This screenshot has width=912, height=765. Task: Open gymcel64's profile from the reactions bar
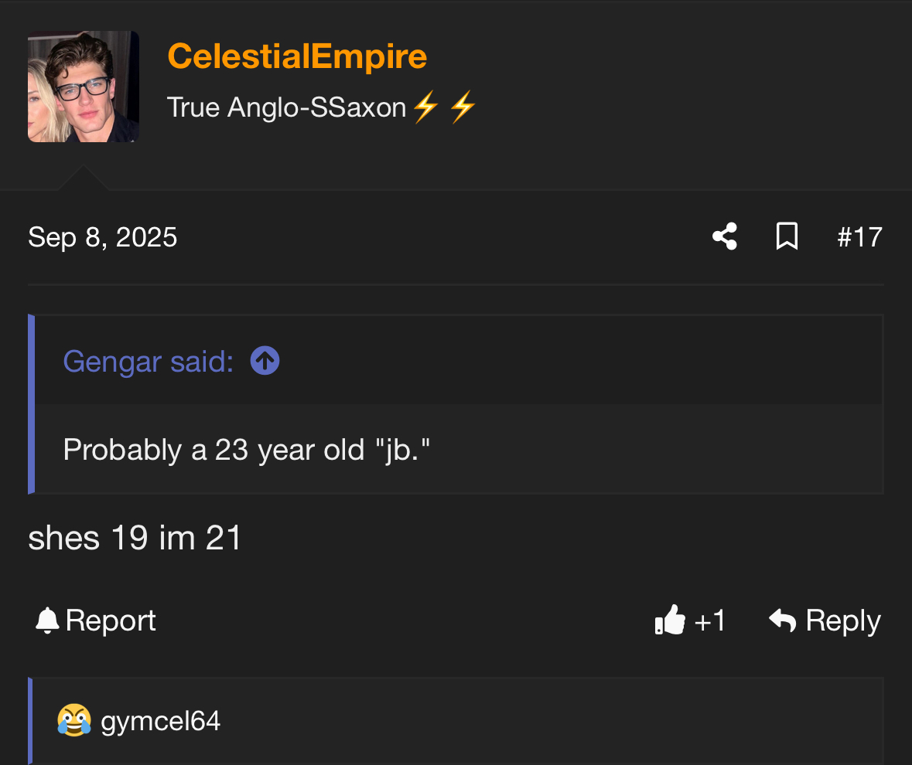tap(161, 721)
